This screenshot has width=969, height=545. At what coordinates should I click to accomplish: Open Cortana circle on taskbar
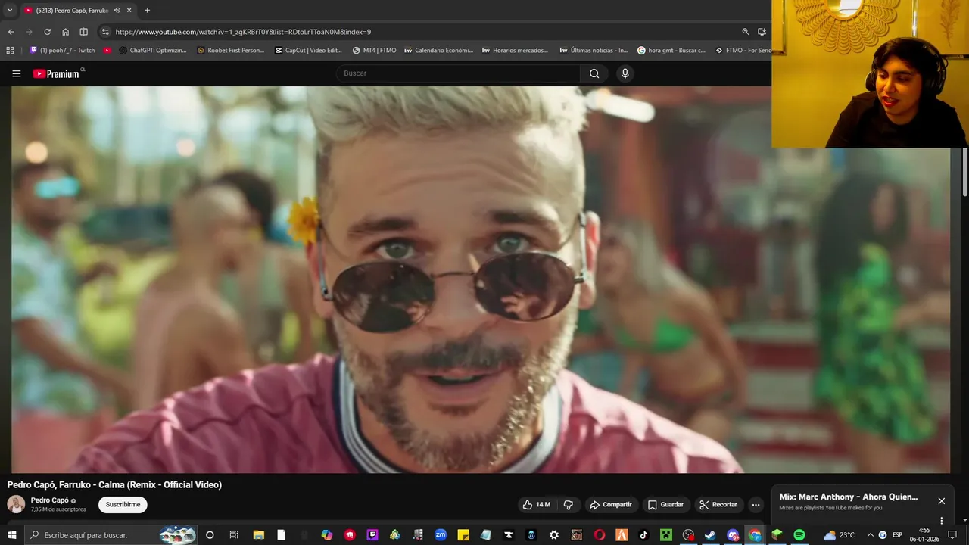click(210, 535)
